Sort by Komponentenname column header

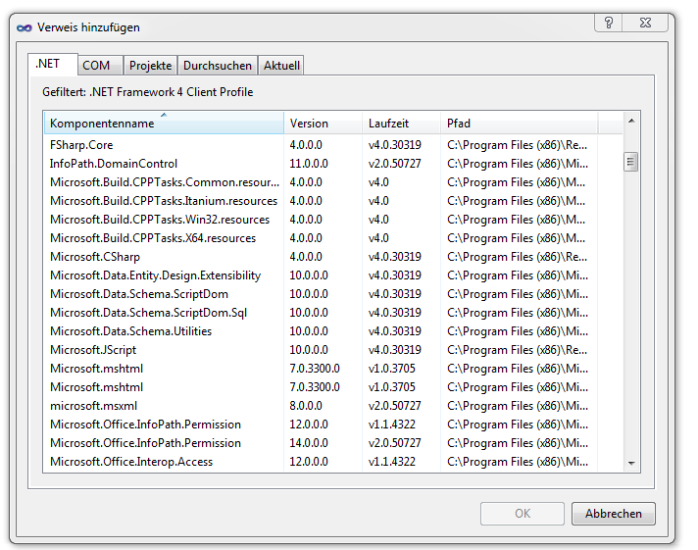pyautogui.click(x=164, y=124)
